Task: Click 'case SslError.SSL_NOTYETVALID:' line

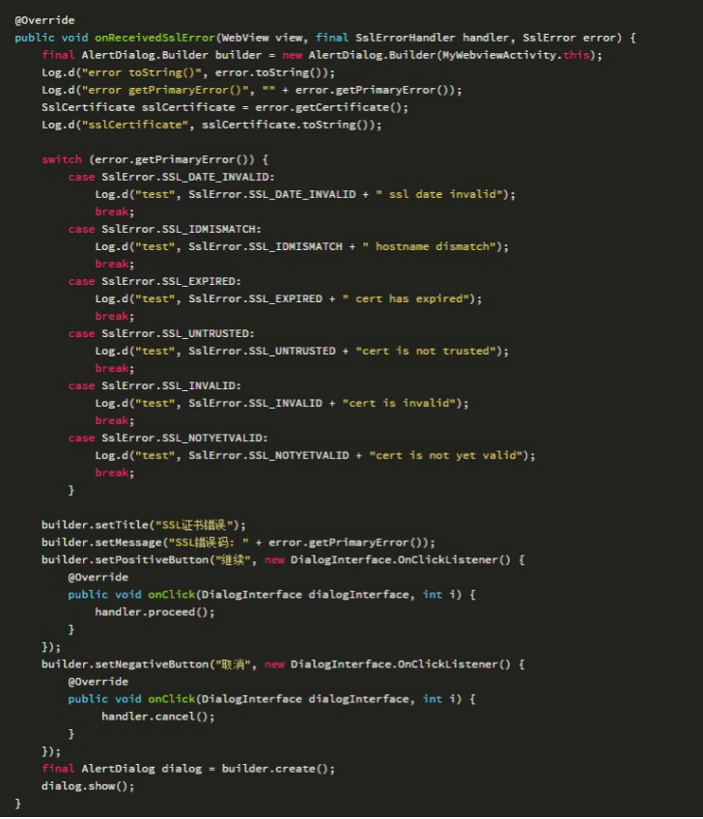Action: (x=168, y=438)
